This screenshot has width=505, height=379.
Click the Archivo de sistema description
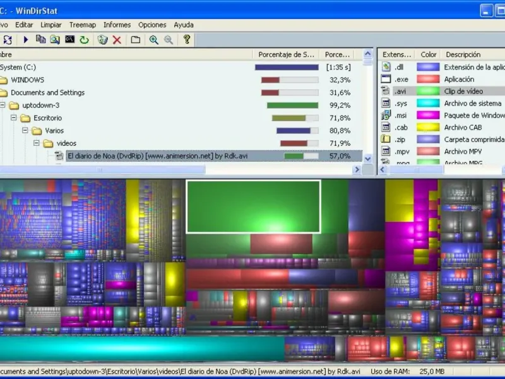(x=472, y=104)
